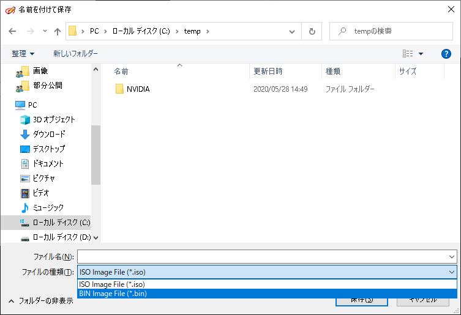Select 部分公開 in the navigation pane
461x315 pixels.
pyautogui.click(x=47, y=86)
